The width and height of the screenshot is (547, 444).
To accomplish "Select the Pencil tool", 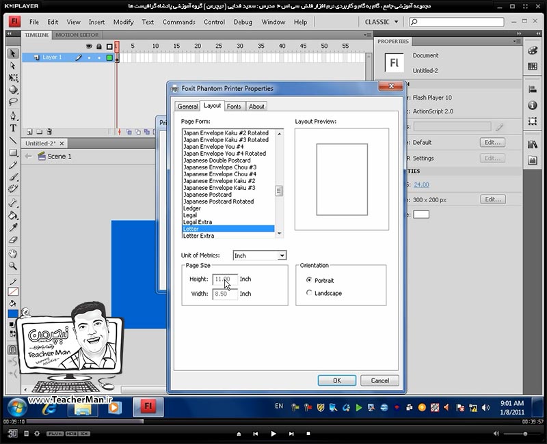I will tap(13, 165).
